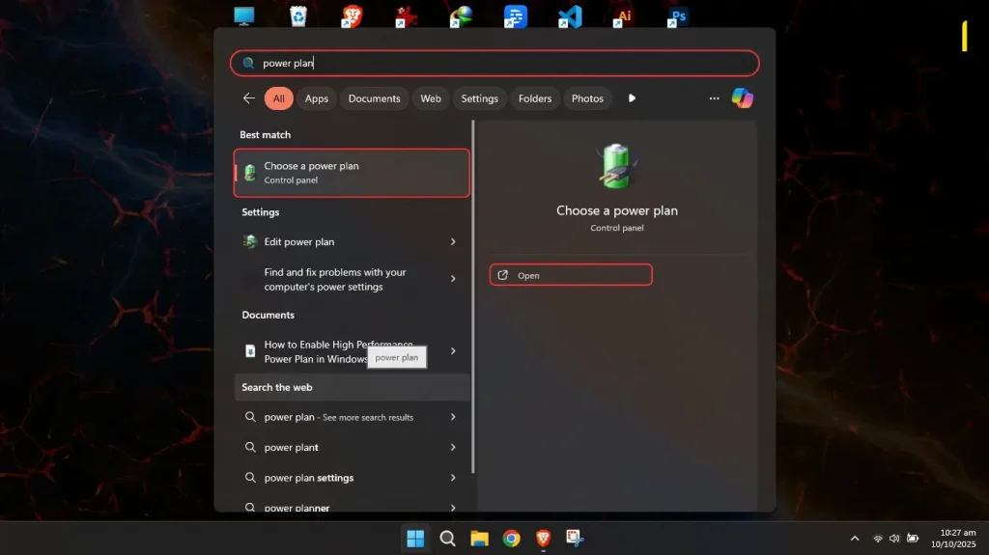Open Snipping Tool from the taskbar
The image size is (989, 555).
click(575, 539)
